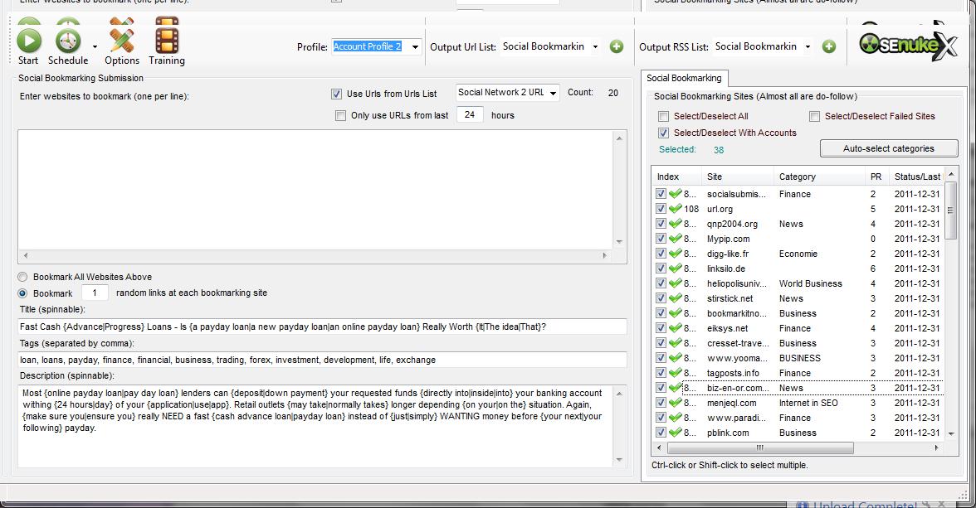The height and width of the screenshot is (508, 976).
Task: Toggle Select/Deselect With Accounts checkbox
Action: coord(664,133)
